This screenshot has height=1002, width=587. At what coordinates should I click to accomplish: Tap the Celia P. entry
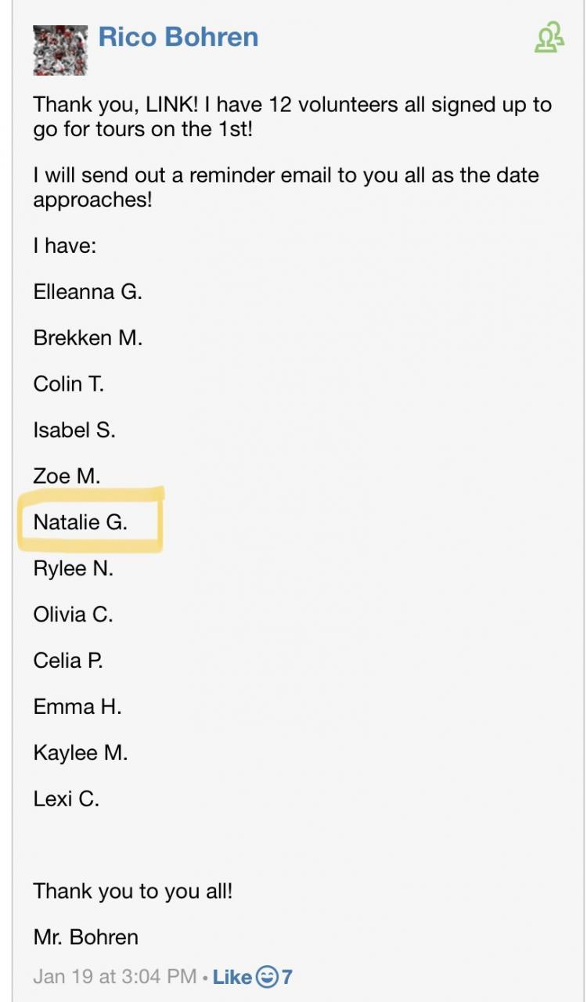(68, 661)
